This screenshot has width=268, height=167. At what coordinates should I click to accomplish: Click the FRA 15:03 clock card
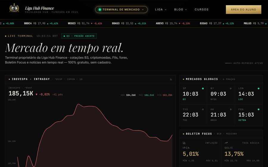(x=249, y=115)
